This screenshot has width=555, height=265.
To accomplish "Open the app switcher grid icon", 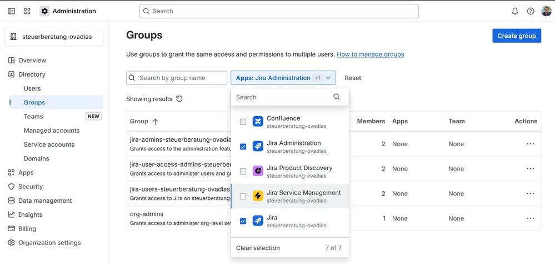I will coord(27,11).
